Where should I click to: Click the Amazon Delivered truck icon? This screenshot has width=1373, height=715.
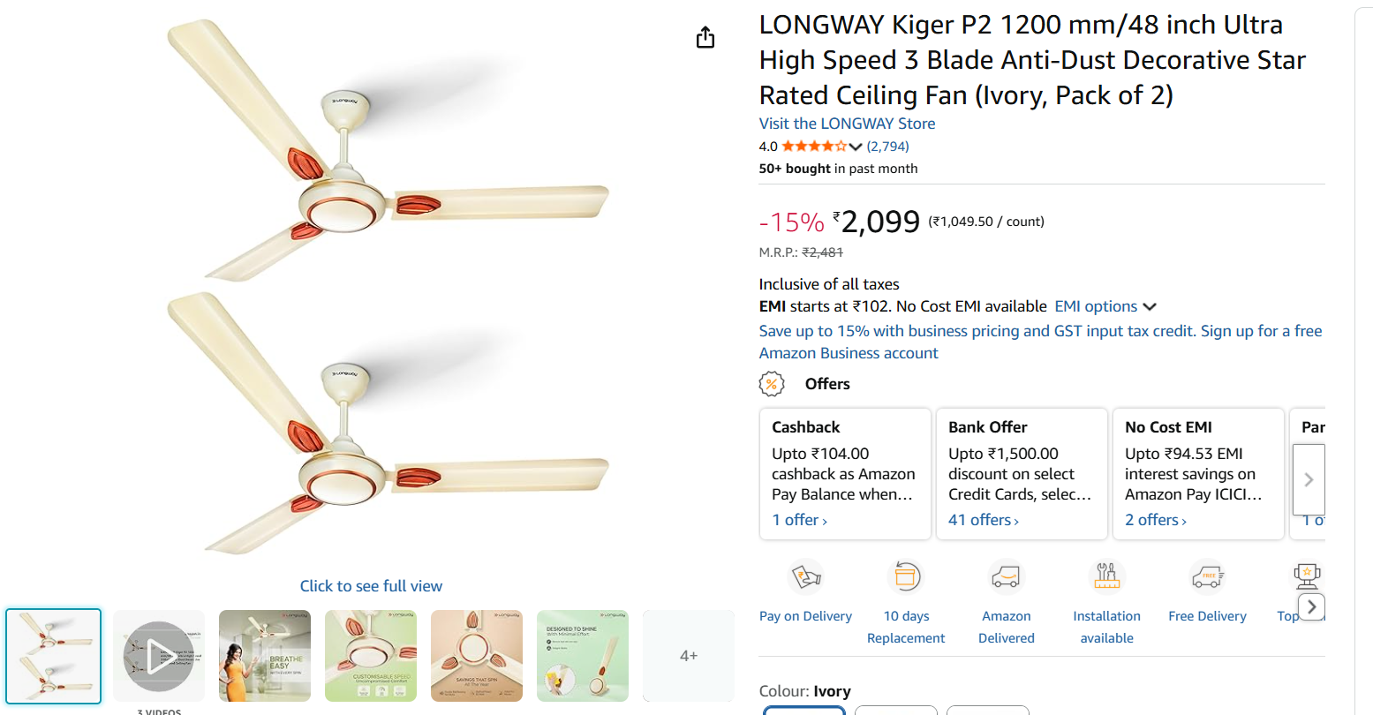pos(1006,576)
